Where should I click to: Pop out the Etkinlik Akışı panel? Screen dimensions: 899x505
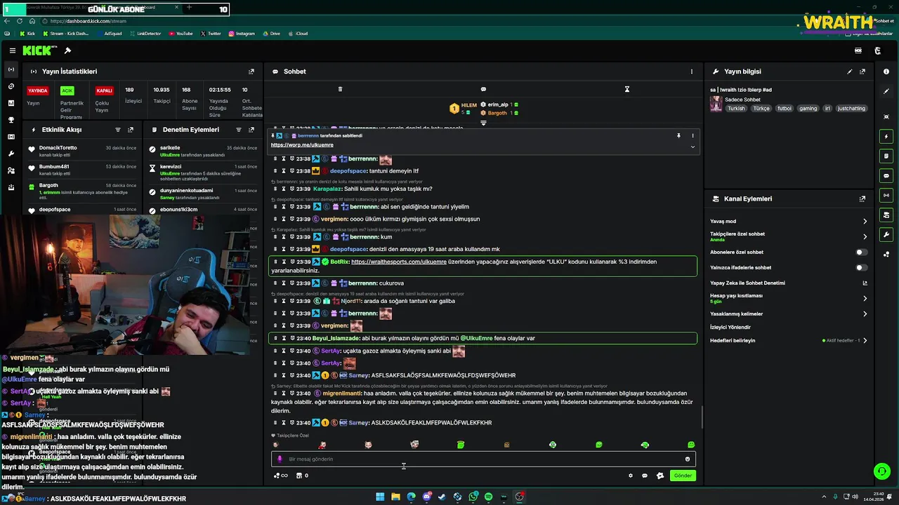coord(131,130)
